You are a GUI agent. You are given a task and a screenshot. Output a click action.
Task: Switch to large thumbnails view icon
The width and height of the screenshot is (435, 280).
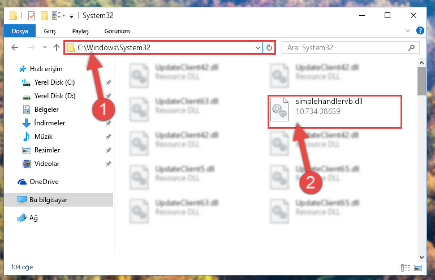418,268
